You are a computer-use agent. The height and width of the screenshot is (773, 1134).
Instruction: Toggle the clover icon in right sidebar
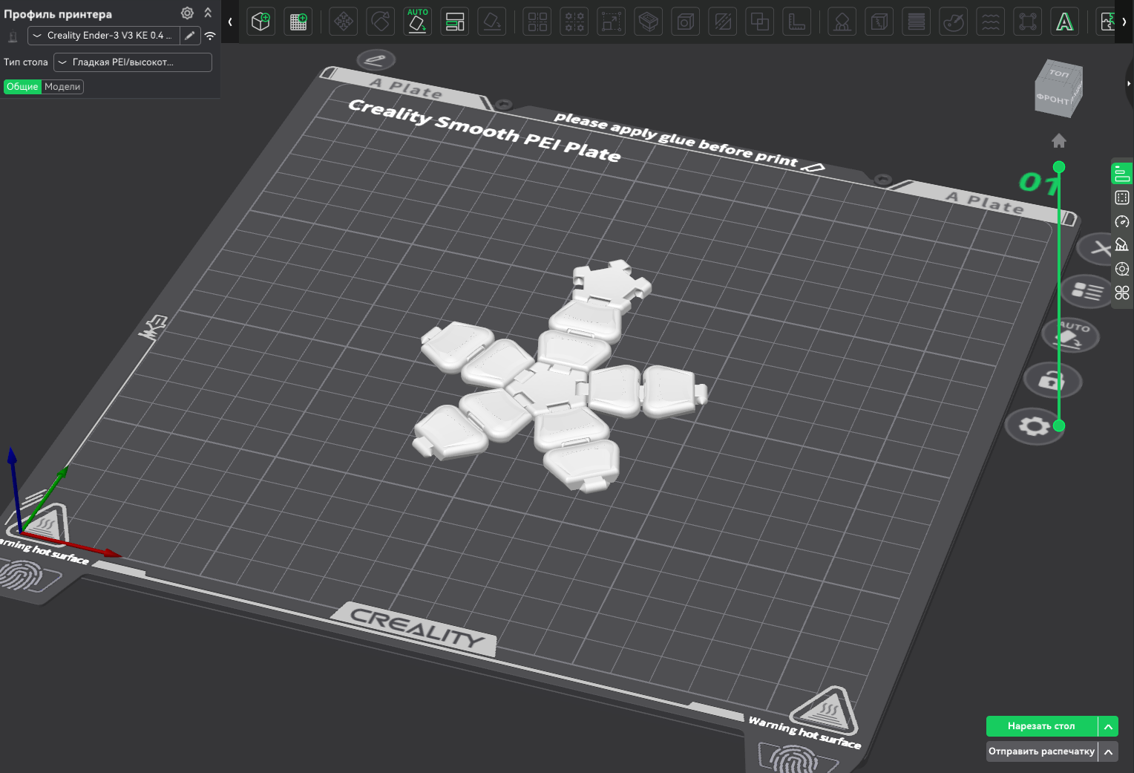[x=1122, y=293]
